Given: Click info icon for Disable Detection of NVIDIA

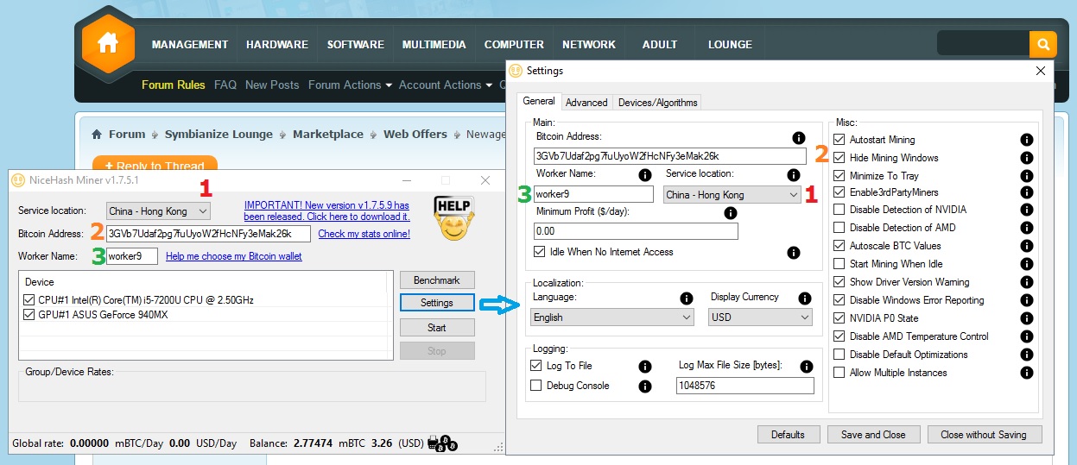Looking at the screenshot, I should pyautogui.click(x=1027, y=211).
